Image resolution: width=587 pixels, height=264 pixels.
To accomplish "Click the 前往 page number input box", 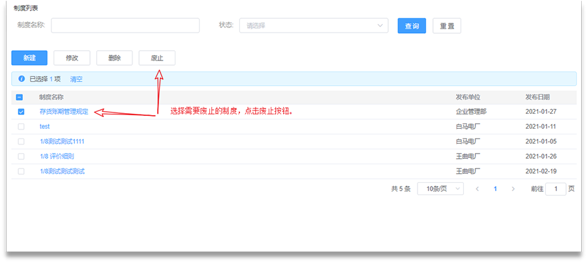I will pos(556,189).
